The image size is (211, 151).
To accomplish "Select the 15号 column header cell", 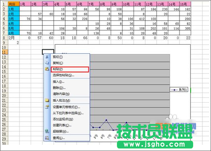I will (x=185, y=4).
